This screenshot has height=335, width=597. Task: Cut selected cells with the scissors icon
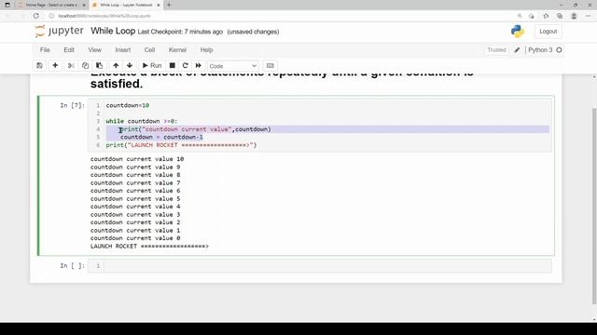(x=71, y=66)
